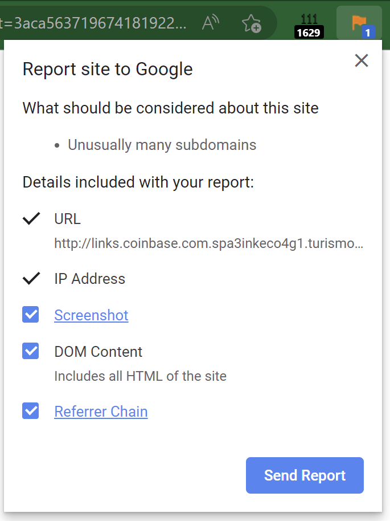The height and width of the screenshot is (521, 390).
Task: Open the Referrer Chain link
Action: point(101,412)
